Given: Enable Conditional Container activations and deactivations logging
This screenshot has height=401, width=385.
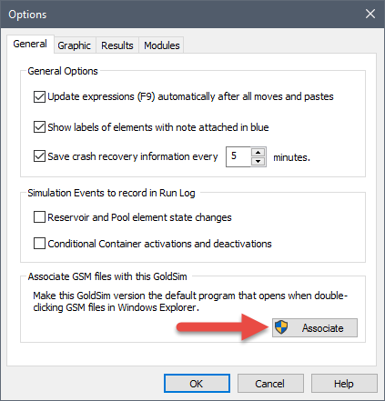Looking at the screenshot, I should pos(39,244).
